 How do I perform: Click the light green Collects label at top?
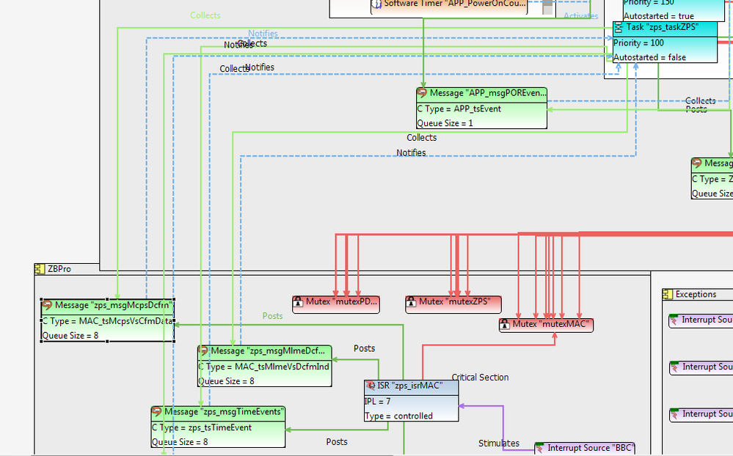pyautogui.click(x=205, y=15)
